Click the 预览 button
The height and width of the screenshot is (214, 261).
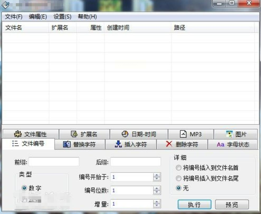(232, 205)
